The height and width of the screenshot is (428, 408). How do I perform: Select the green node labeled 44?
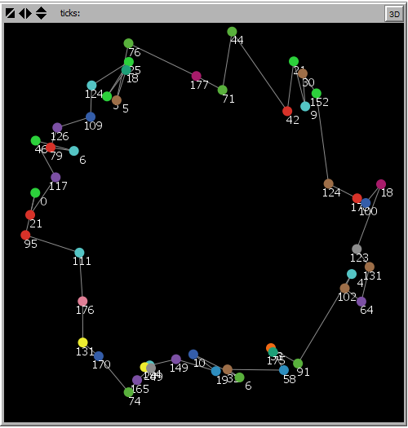[232, 32]
